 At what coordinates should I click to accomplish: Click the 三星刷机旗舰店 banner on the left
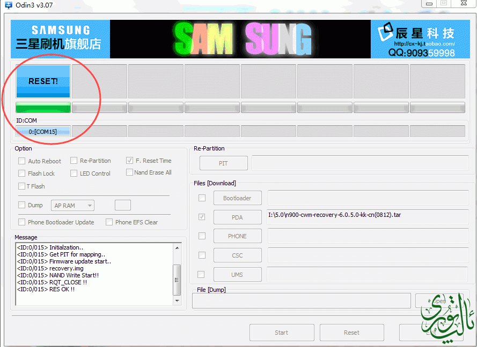click(60, 39)
